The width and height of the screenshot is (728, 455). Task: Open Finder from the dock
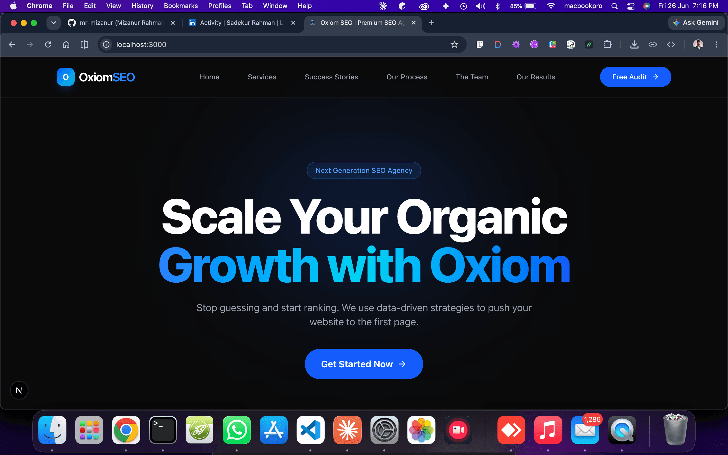click(52, 430)
